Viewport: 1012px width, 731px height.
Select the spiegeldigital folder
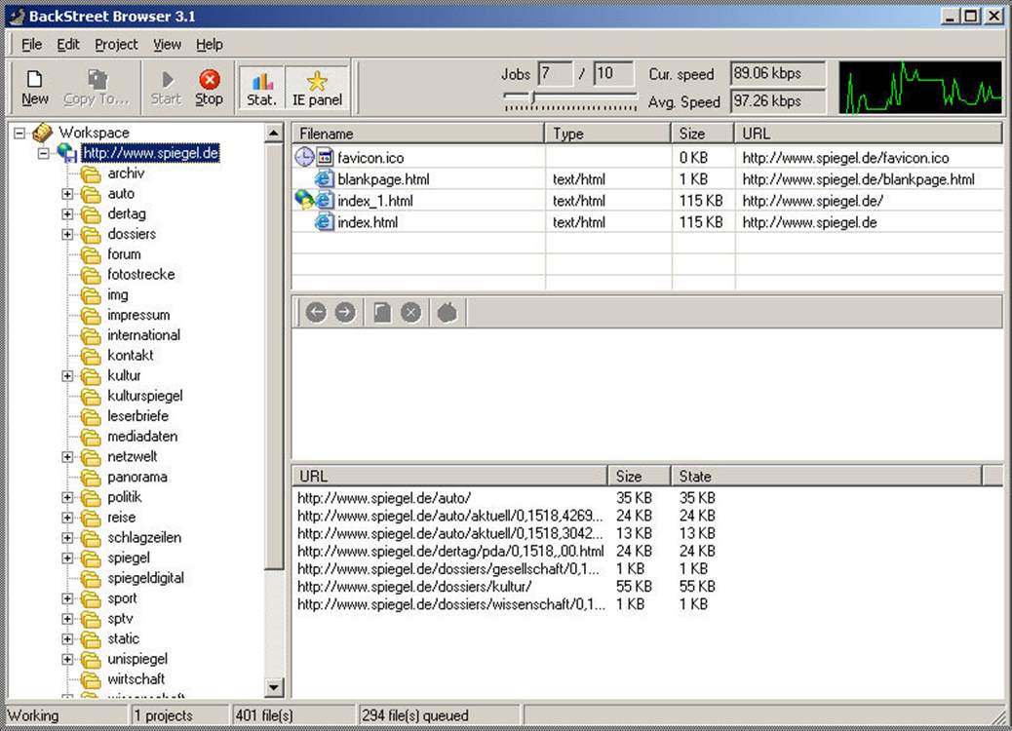(146, 578)
